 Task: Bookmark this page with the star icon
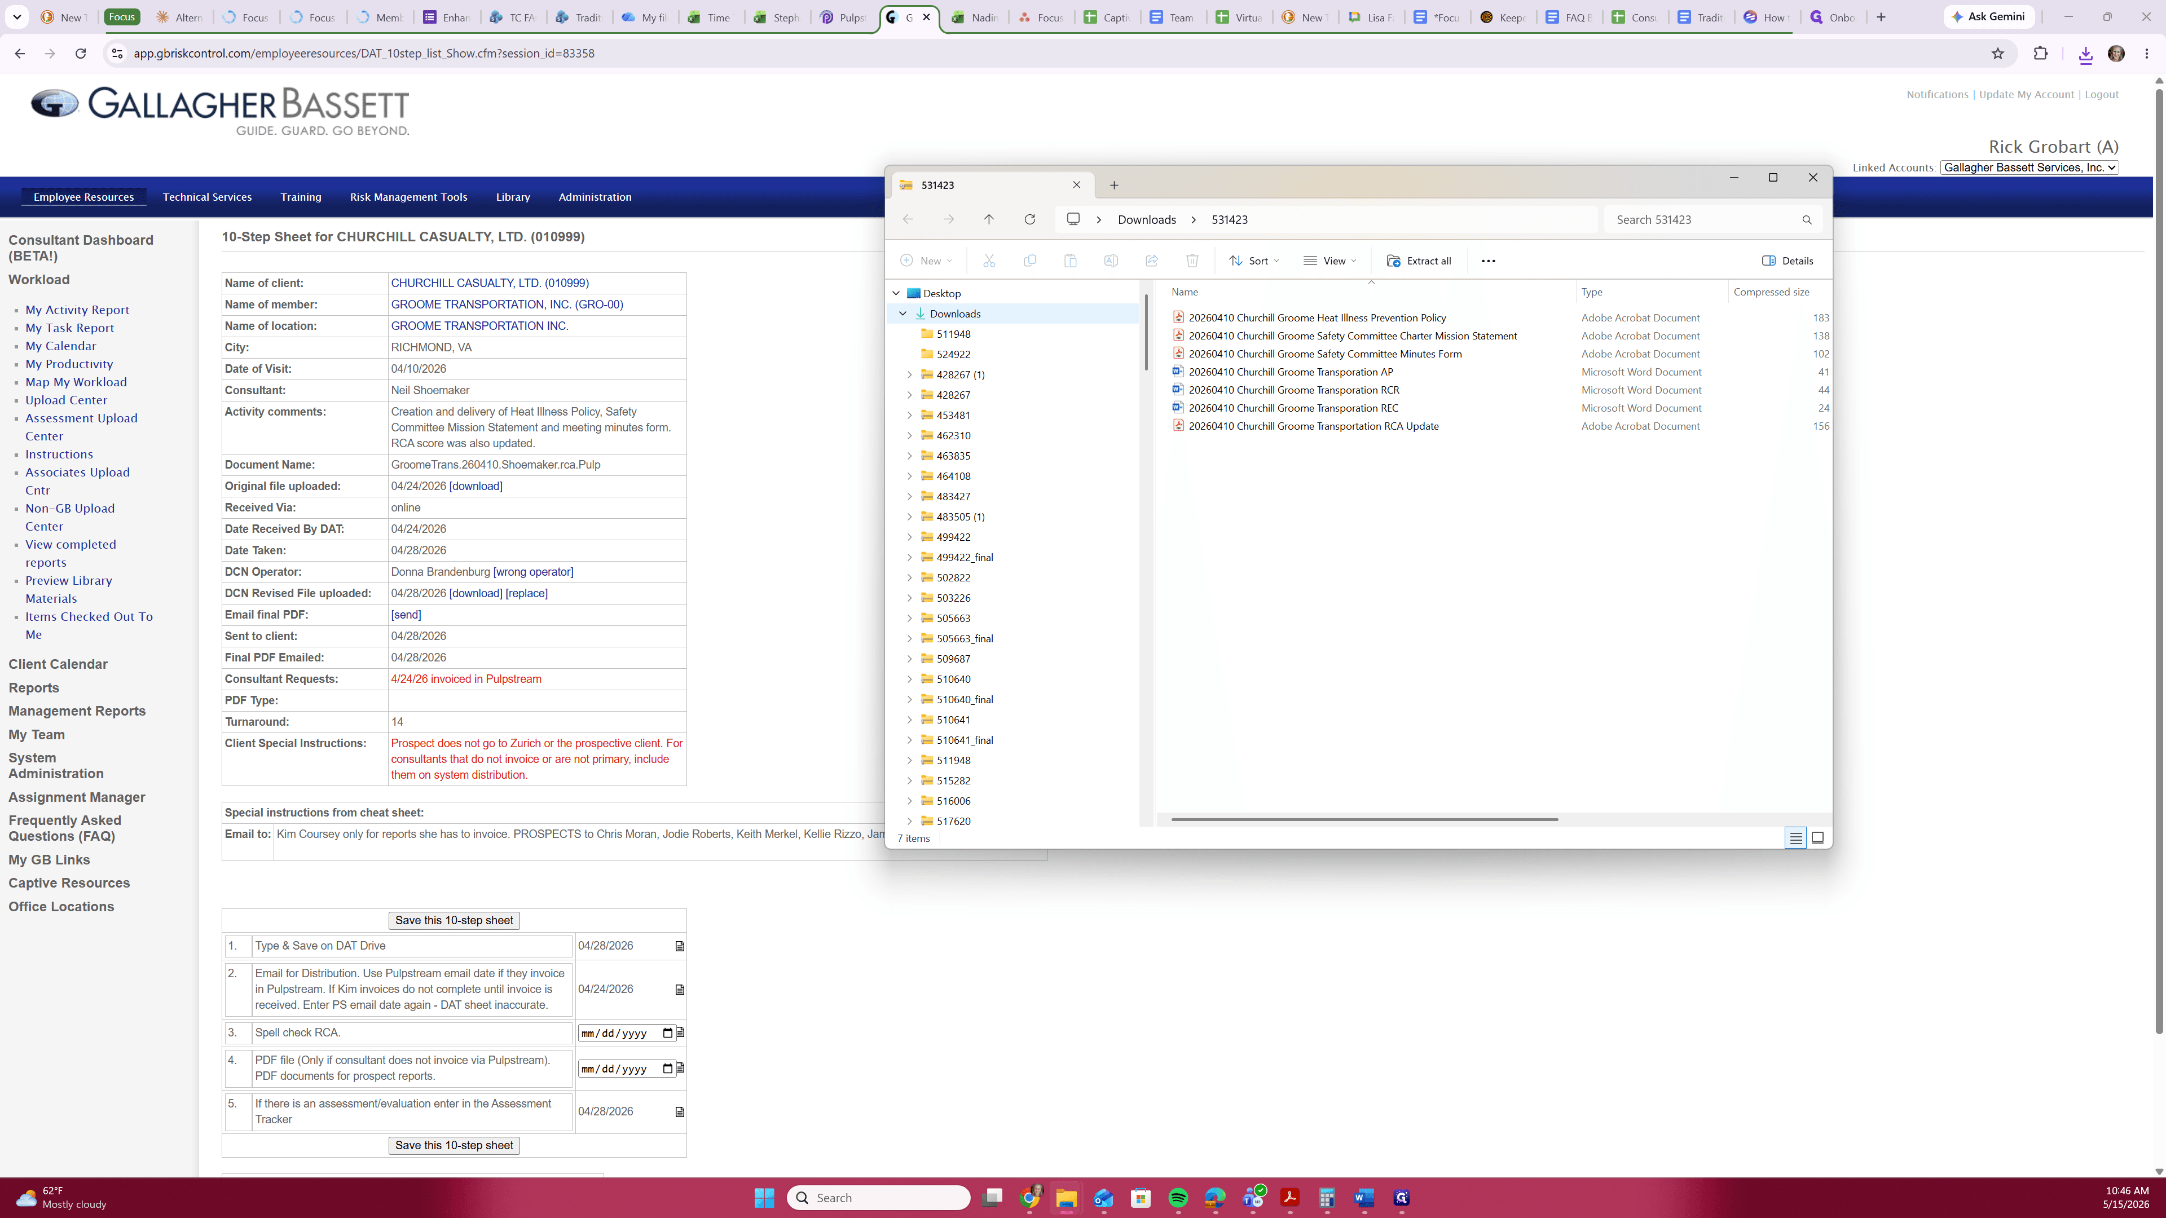point(1998,53)
